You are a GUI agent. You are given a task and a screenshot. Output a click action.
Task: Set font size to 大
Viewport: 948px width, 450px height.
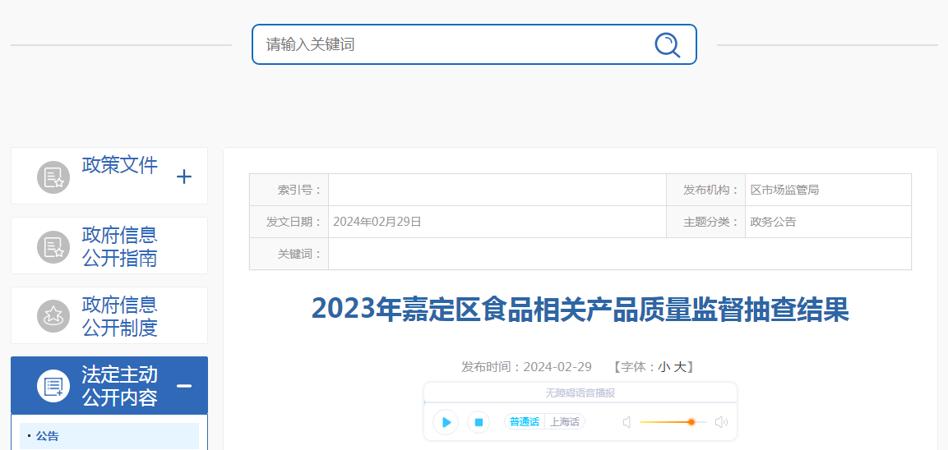[x=680, y=366]
